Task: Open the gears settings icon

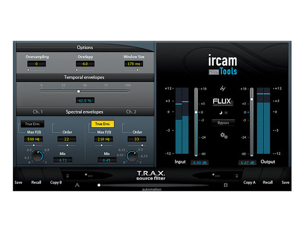Action: 224,135
